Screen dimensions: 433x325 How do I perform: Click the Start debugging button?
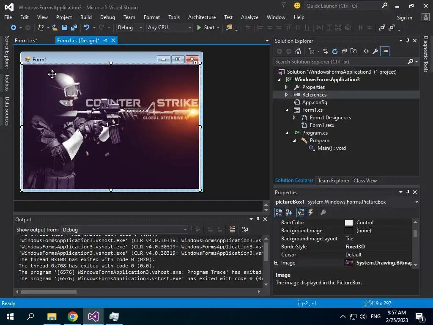click(206, 28)
